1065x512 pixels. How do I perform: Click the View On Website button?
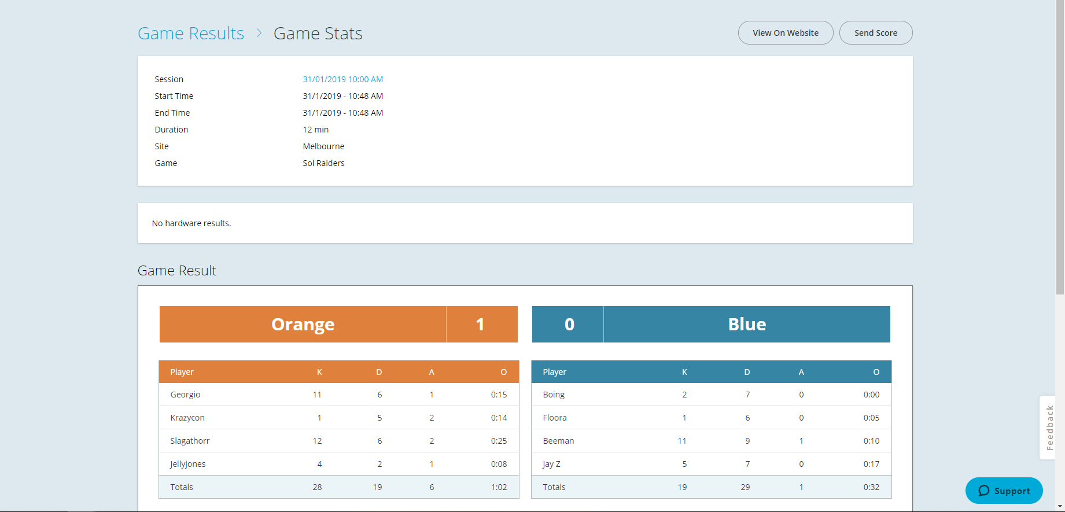pyautogui.click(x=786, y=33)
